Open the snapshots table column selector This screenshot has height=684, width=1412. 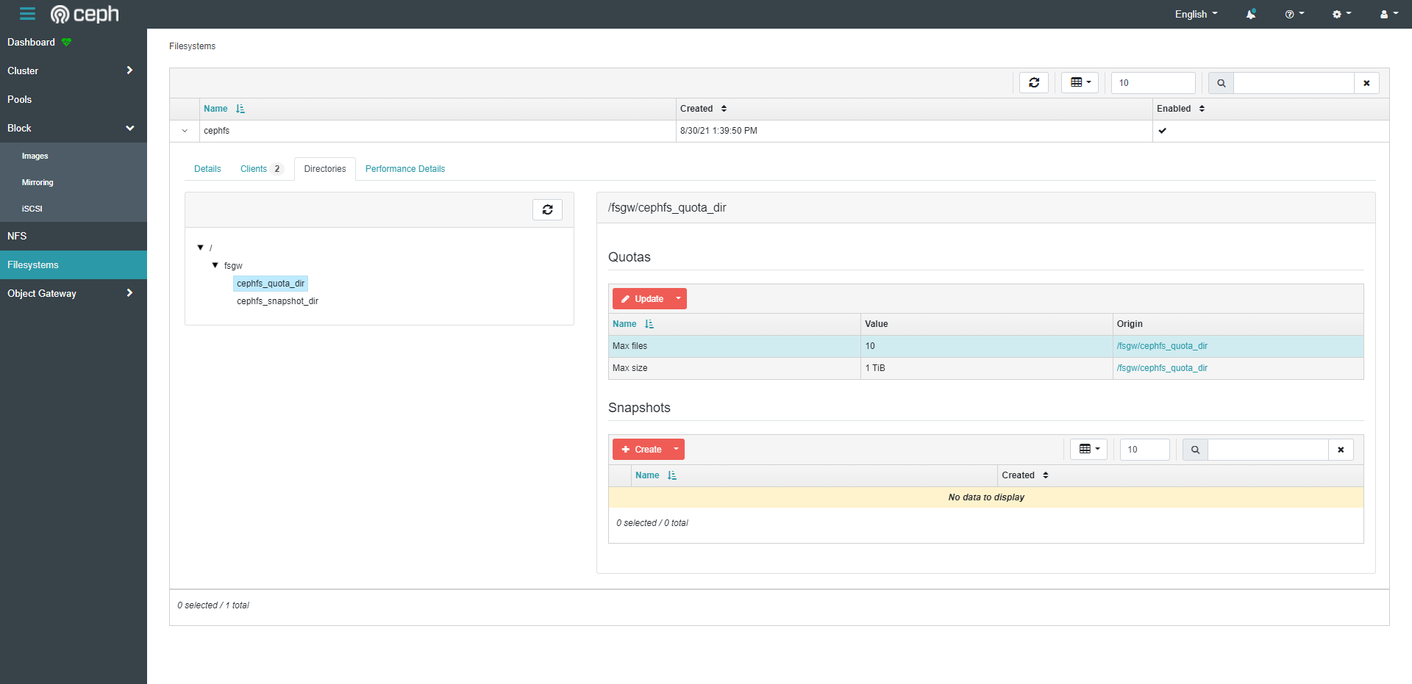(1088, 449)
